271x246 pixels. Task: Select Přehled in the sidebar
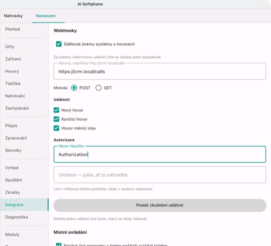(x=12, y=29)
